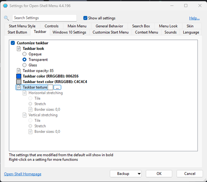Switch to the Start Menu Style tab
Image resolution: width=207 pixels, height=182 pixels.
tap(22, 26)
